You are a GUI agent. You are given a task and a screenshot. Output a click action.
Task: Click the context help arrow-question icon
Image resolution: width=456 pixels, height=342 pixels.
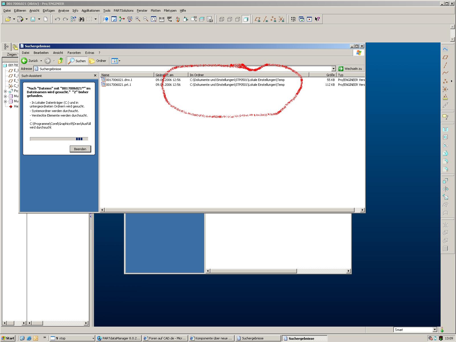click(x=317, y=19)
